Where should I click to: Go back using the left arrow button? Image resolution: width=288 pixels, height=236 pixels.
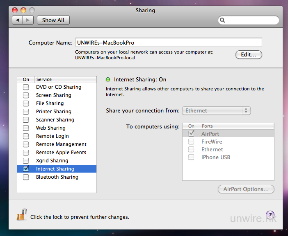17,20
